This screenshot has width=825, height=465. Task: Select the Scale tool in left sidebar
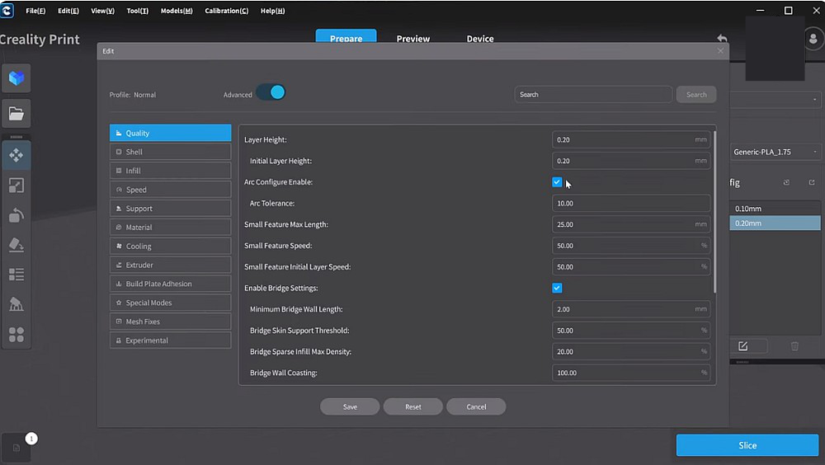point(16,186)
